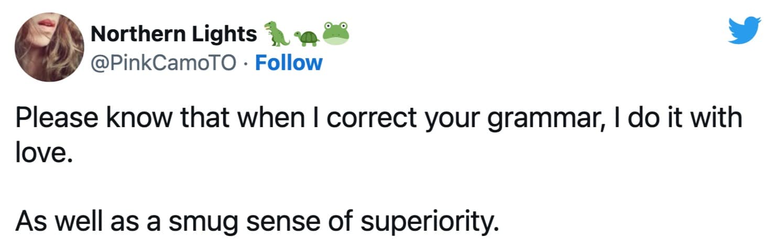Click the T-rex dinosaur emoji

pyautogui.click(x=275, y=33)
